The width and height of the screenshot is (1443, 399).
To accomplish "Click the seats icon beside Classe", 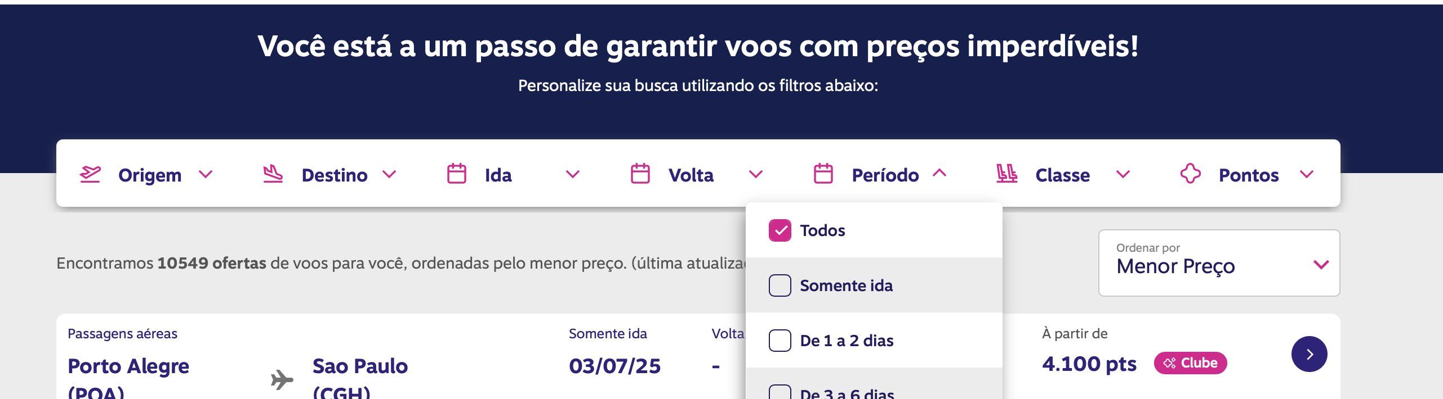I will pos(1006,174).
